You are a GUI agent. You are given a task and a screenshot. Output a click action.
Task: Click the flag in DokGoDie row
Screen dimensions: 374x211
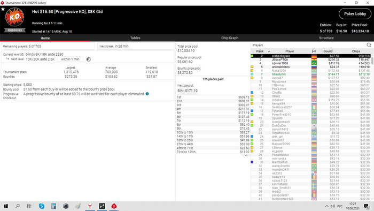(314, 125)
